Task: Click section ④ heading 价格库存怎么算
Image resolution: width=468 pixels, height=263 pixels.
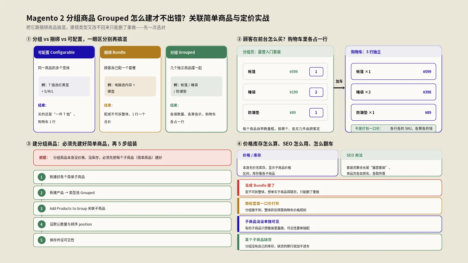Action: pos(285,144)
